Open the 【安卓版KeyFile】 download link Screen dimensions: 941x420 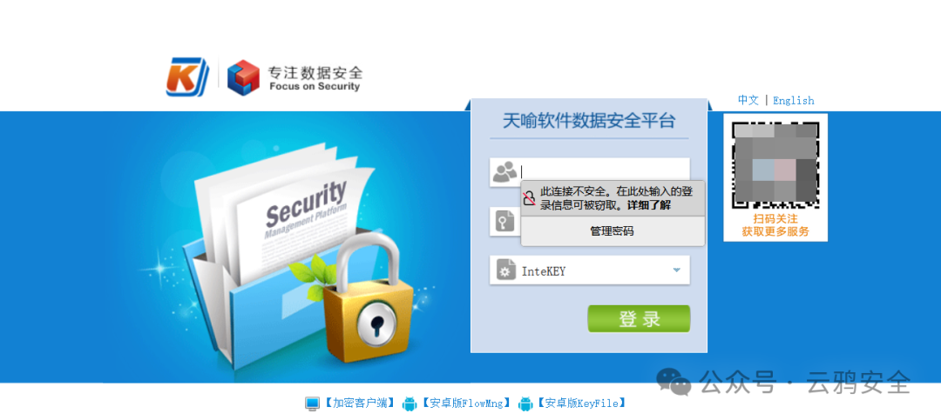click(581, 403)
